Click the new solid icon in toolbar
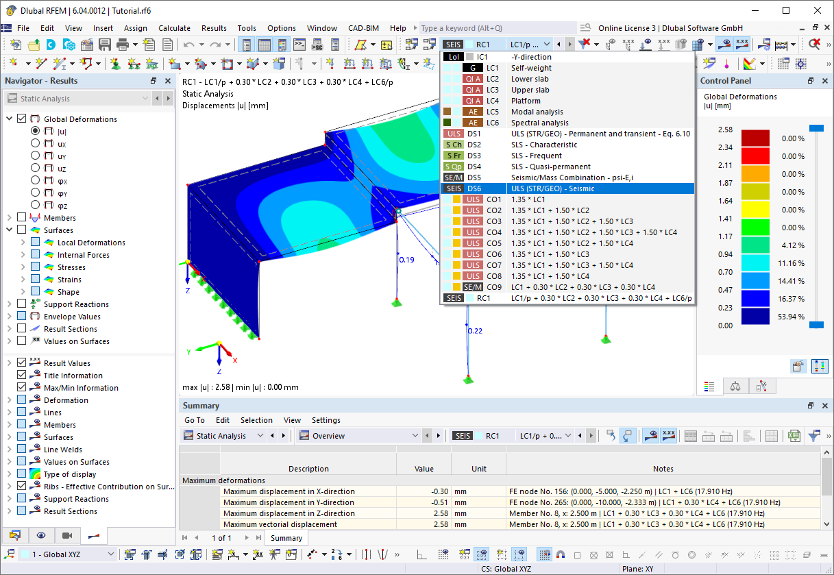This screenshot has width=834, height=575. [x=278, y=64]
